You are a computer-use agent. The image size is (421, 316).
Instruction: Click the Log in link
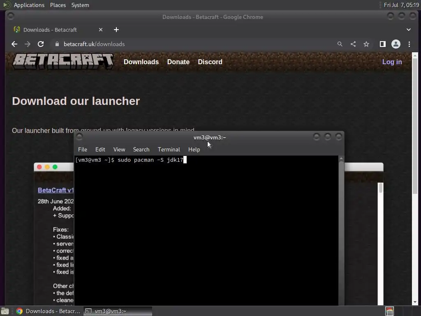[x=392, y=62]
